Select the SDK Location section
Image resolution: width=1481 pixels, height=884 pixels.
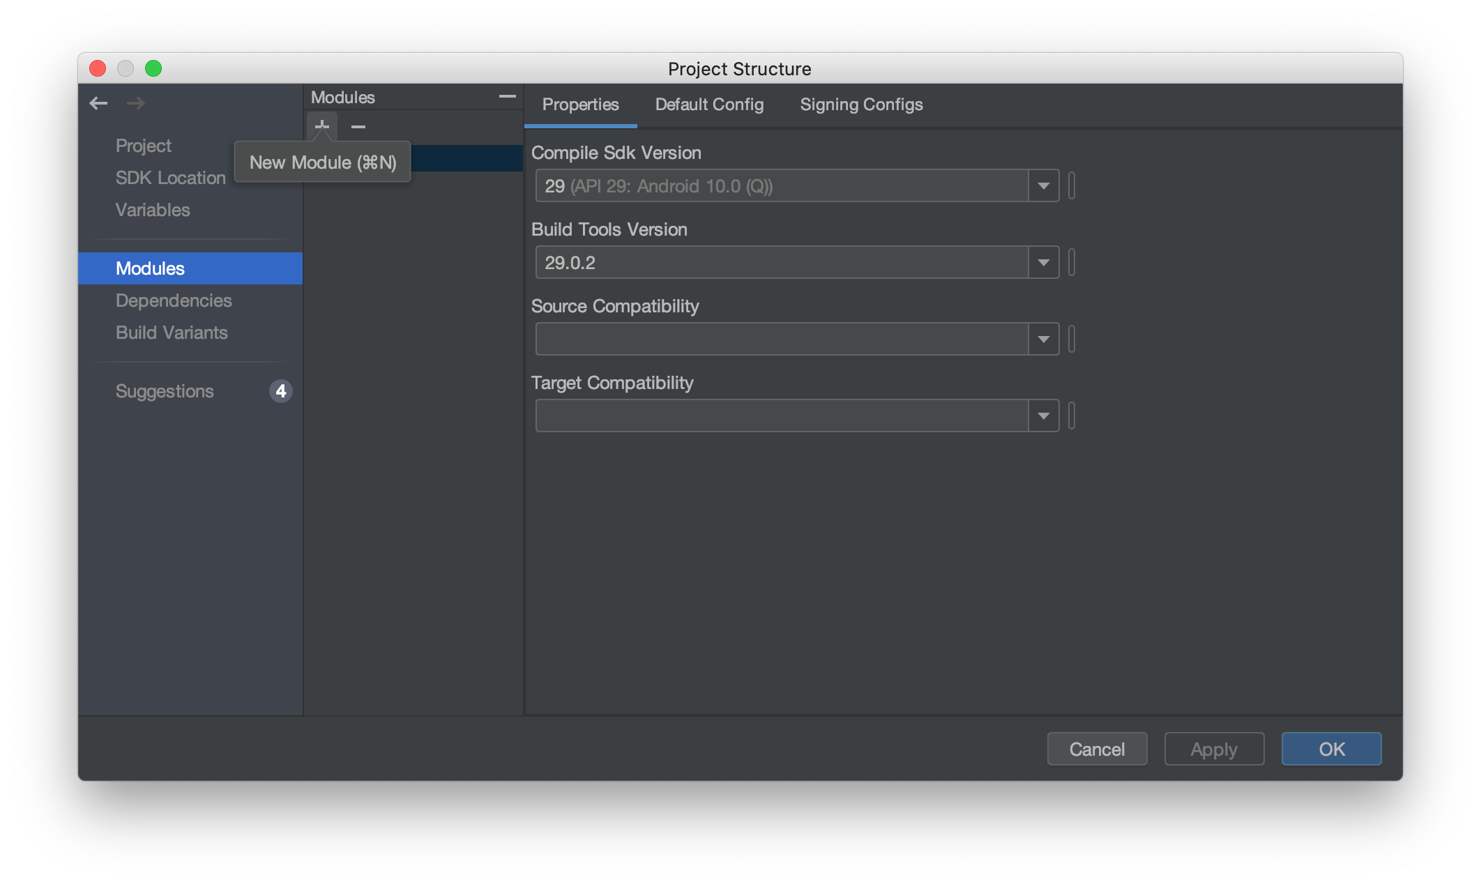click(x=172, y=178)
